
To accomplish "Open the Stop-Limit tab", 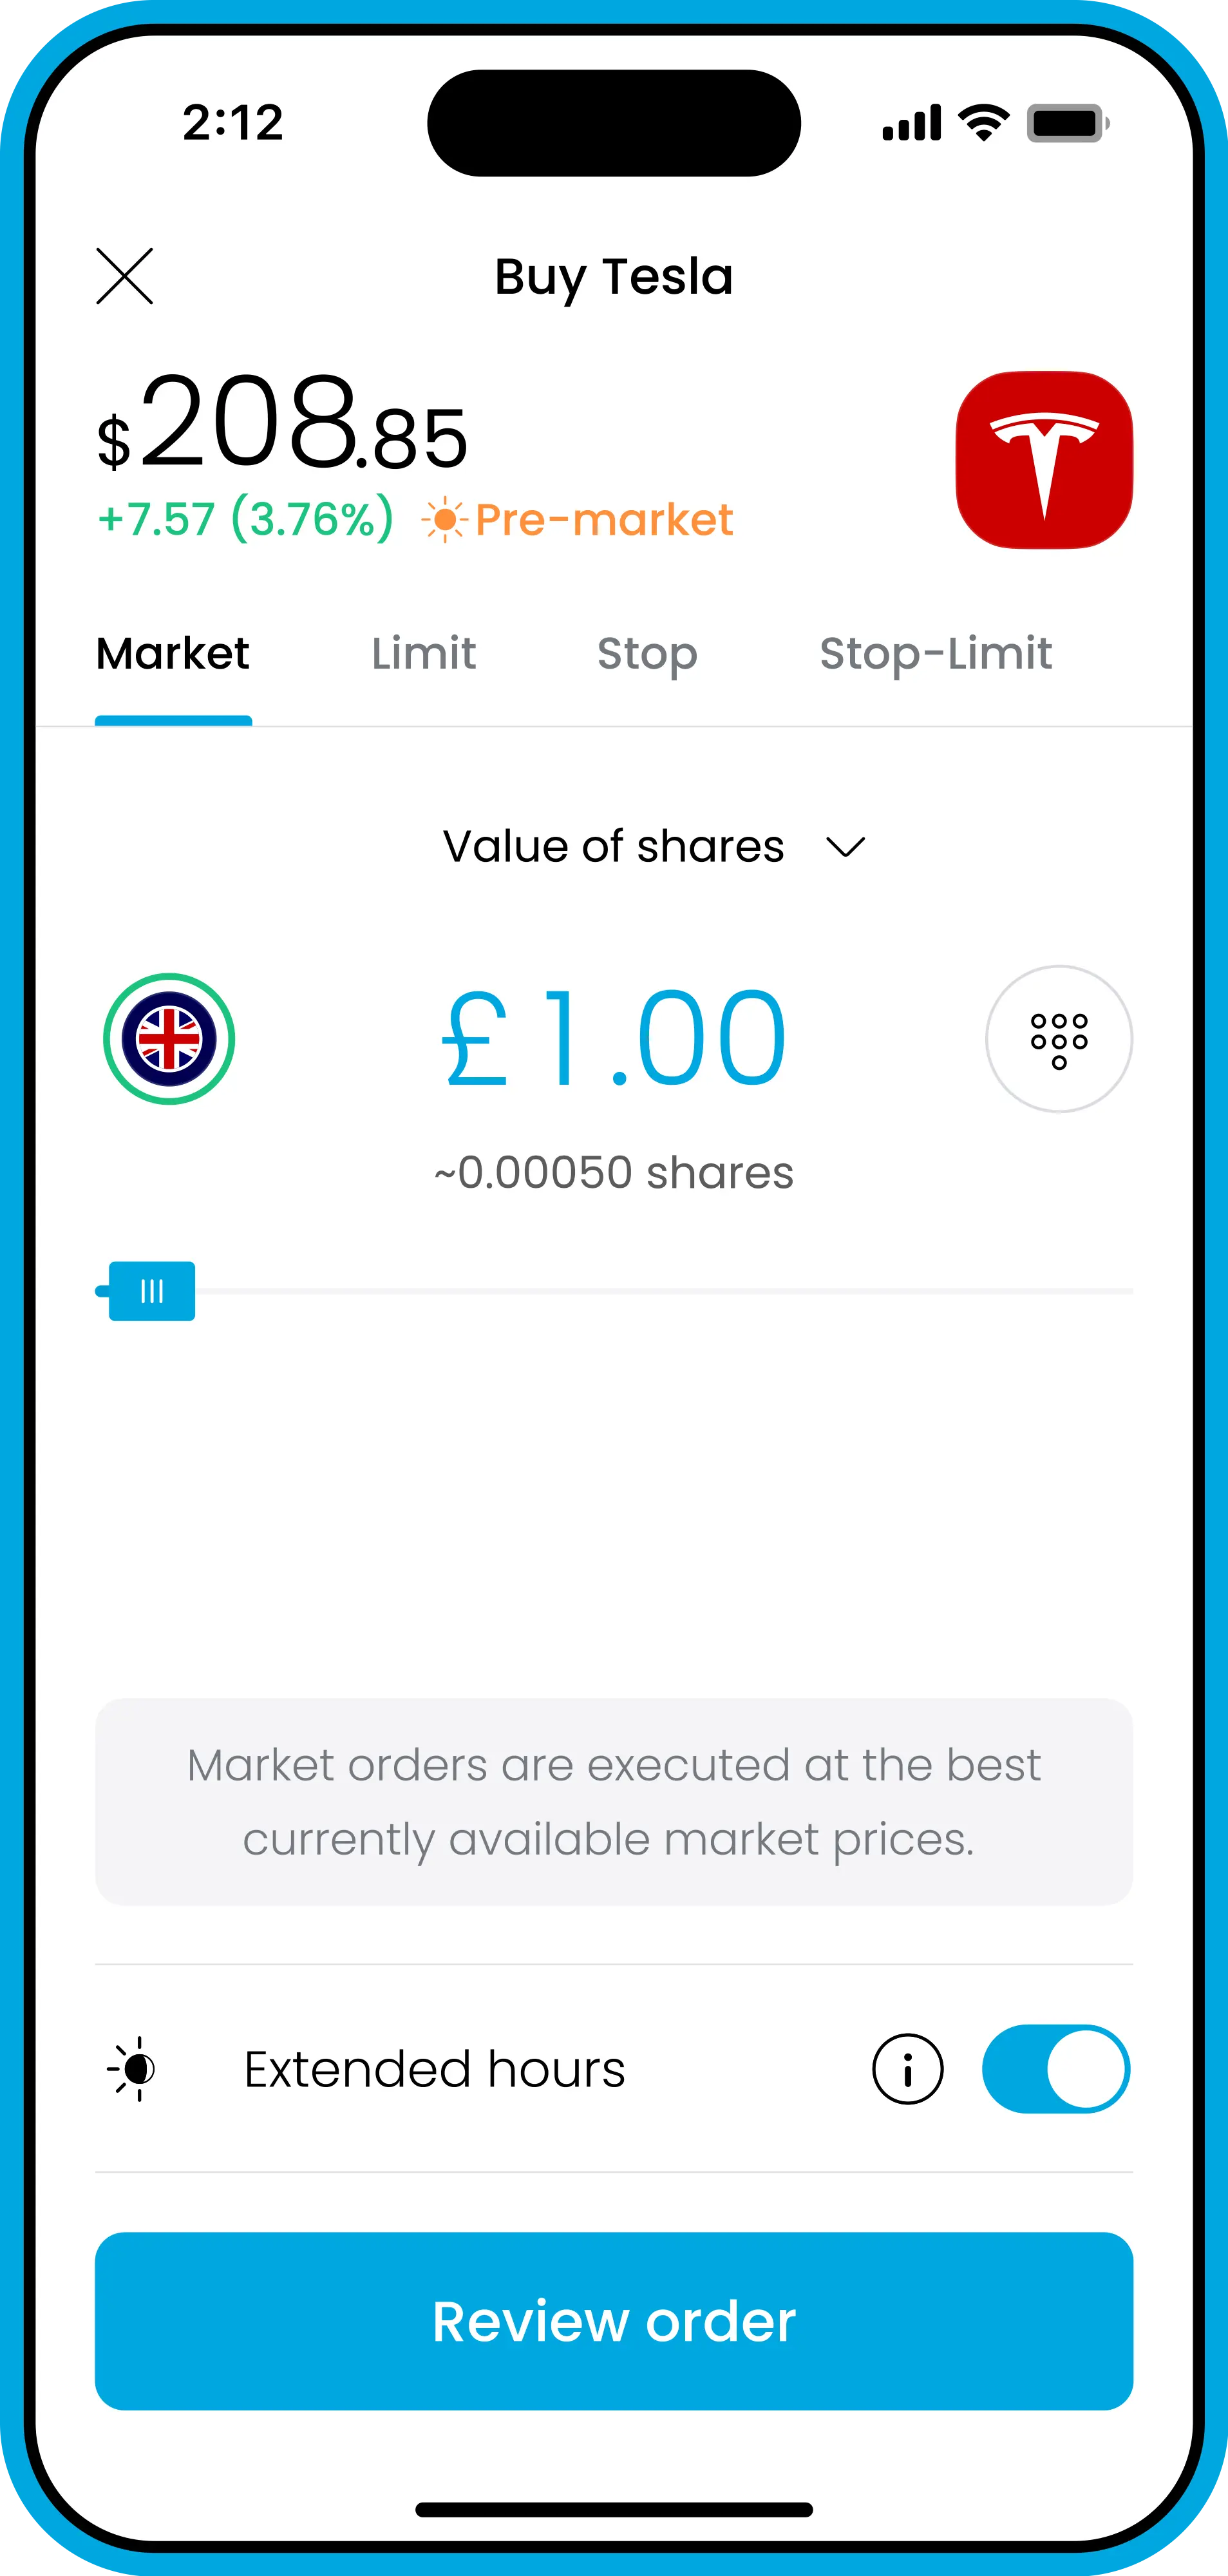I will 935,654.
